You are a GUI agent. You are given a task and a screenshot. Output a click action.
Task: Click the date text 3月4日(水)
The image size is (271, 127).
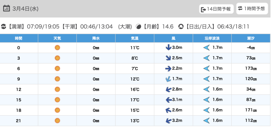pyautogui.click(x=25, y=9)
